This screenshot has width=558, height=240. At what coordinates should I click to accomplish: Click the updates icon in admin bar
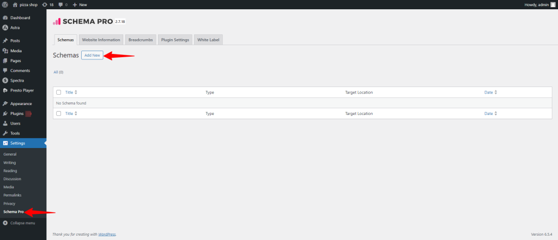(45, 4)
